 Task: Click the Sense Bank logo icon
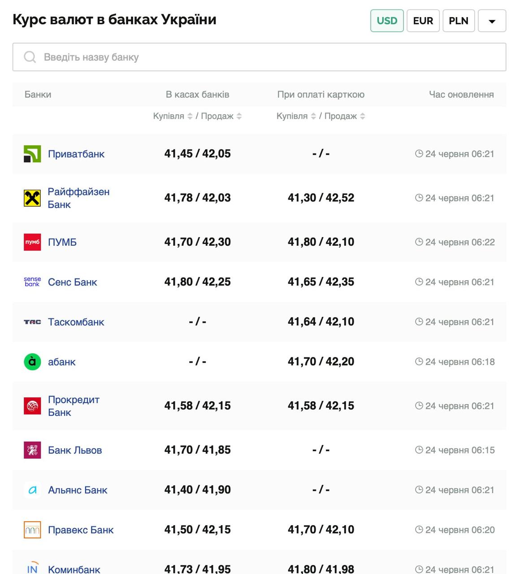point(32,282)
